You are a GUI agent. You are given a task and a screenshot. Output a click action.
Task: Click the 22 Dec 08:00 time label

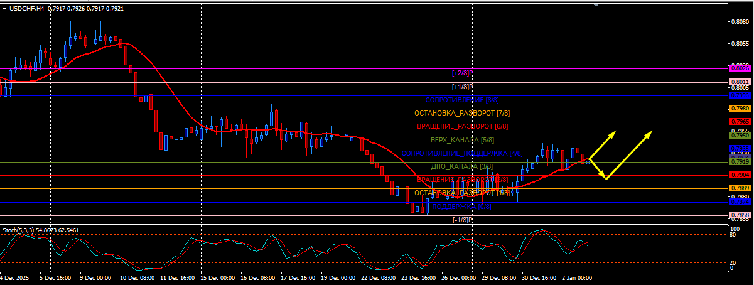point(379,277)
